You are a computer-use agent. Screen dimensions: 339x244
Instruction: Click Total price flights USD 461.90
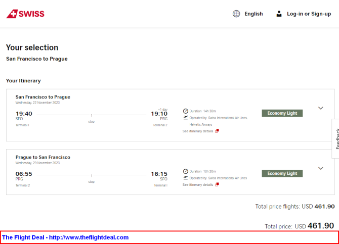click(295, 207)
